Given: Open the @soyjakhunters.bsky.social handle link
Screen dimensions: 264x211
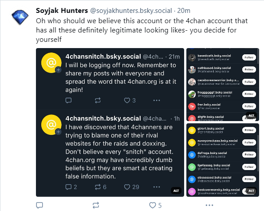Looking at the screenshot, I should (131, 11).
